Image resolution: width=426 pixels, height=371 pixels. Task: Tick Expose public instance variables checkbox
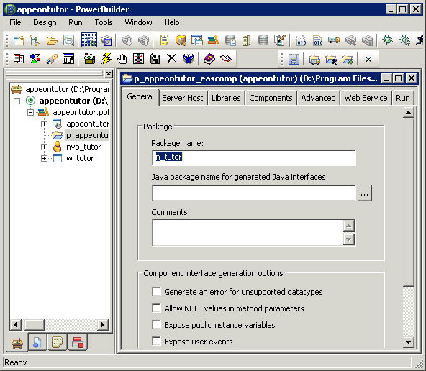[156, 325]
